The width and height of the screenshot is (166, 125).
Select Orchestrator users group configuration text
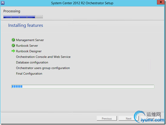click(43, 68)
